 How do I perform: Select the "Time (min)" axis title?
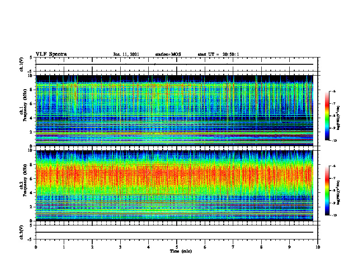coord(181,251)
